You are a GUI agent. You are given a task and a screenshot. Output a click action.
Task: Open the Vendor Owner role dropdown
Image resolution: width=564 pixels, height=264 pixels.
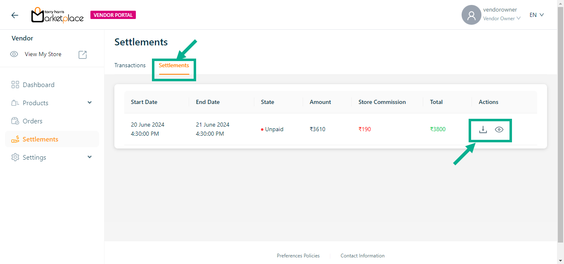tap(502, 19)
